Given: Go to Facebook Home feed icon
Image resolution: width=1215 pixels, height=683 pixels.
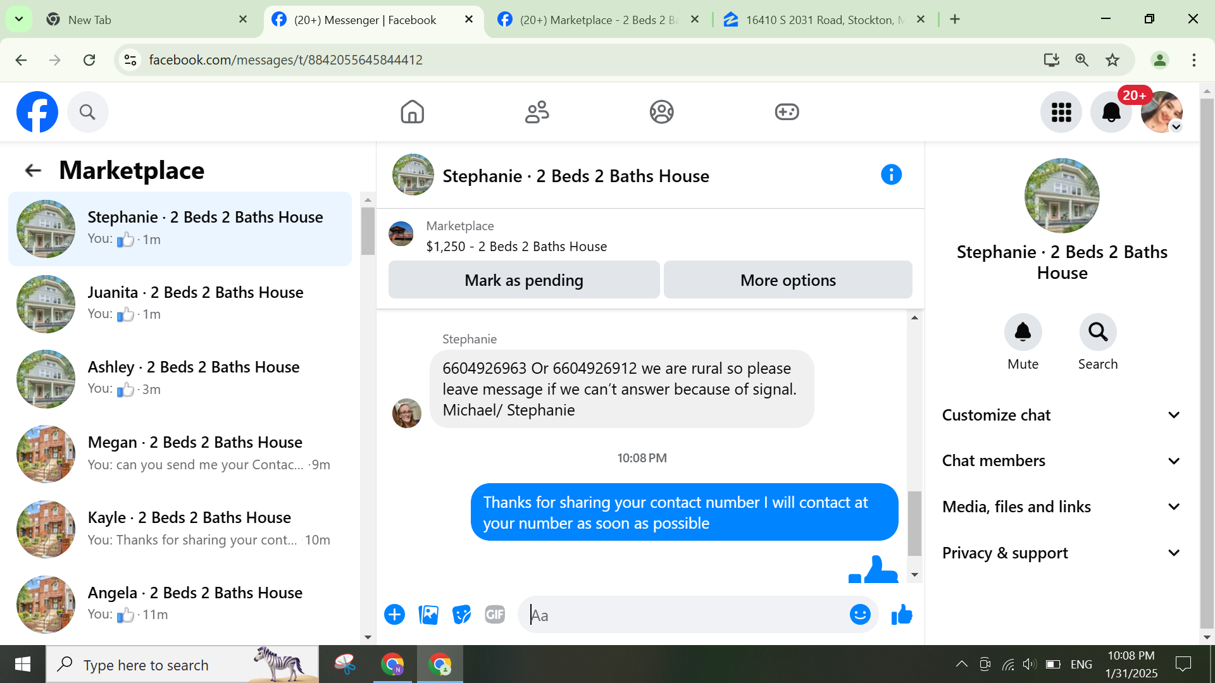Looking at the screenshot, I should tap(412, 112).
